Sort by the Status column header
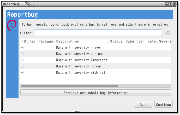 (x=116, y=41)
